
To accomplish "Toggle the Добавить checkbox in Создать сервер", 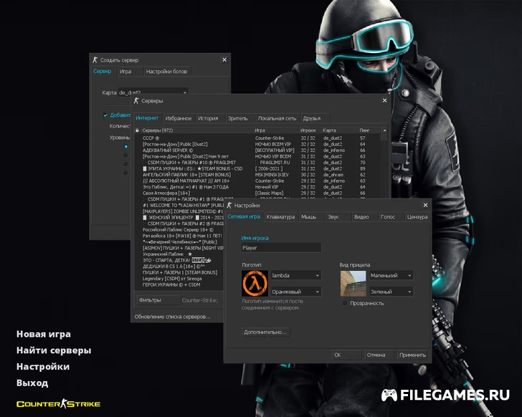I will pyautogui.click(x=105, y=115).
